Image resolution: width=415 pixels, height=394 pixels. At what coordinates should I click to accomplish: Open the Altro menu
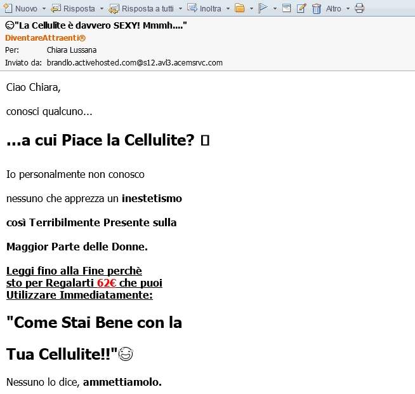coord(334,9)
